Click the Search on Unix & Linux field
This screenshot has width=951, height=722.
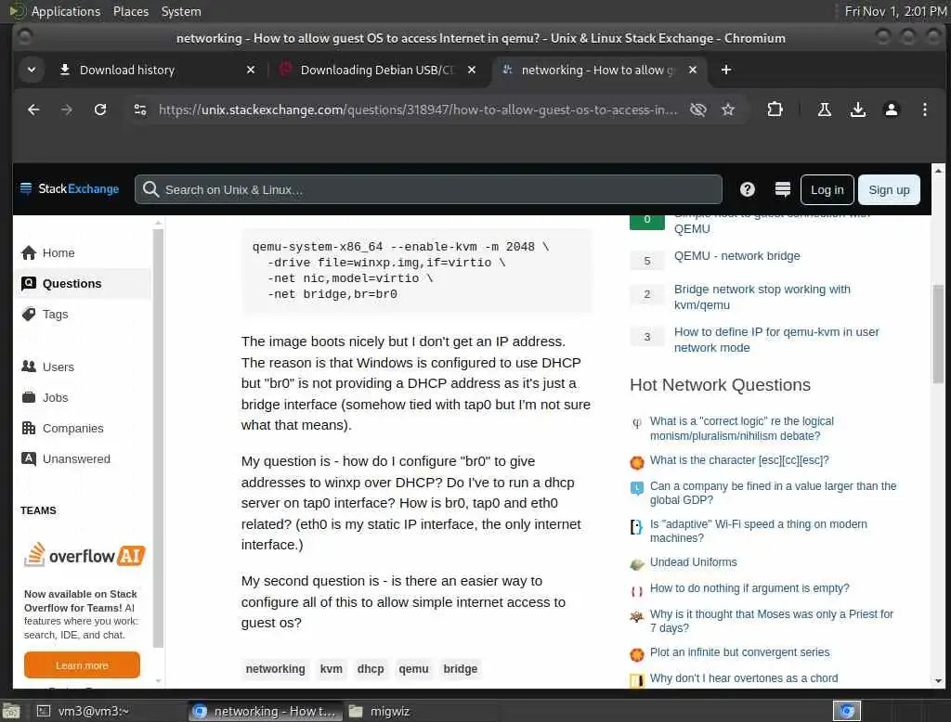tap(428, 189)
